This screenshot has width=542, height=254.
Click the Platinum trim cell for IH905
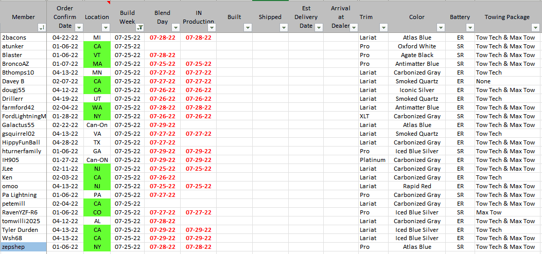[x=373, y=160]
